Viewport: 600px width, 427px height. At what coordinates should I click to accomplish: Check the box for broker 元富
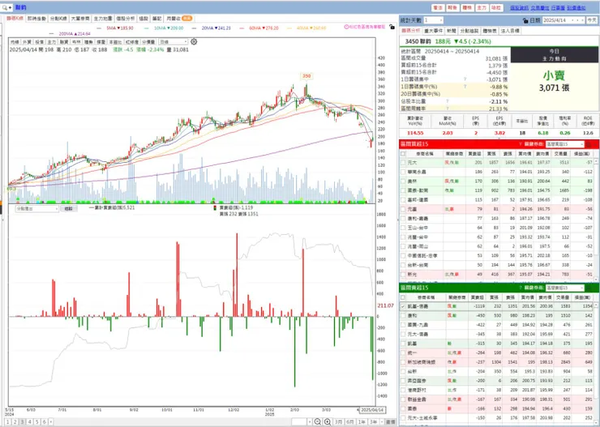tap(403, 209)
